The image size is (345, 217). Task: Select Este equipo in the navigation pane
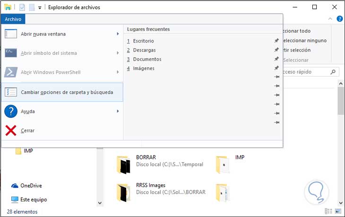coord(33,200)
